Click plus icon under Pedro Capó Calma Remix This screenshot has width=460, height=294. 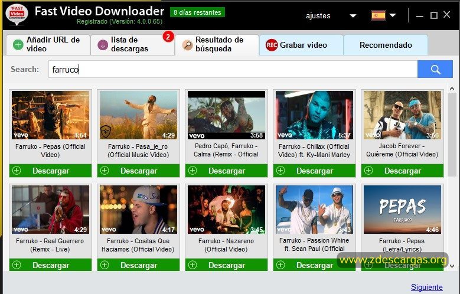click(x=193, y=170)
